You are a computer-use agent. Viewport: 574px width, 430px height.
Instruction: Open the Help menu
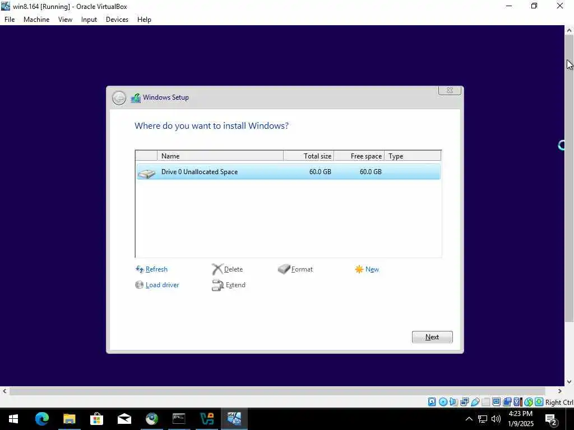144,20
